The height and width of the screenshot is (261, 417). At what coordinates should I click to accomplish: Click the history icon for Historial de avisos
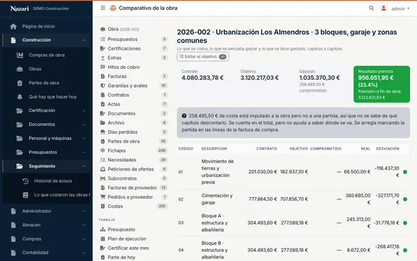click(x=26, y=181)
